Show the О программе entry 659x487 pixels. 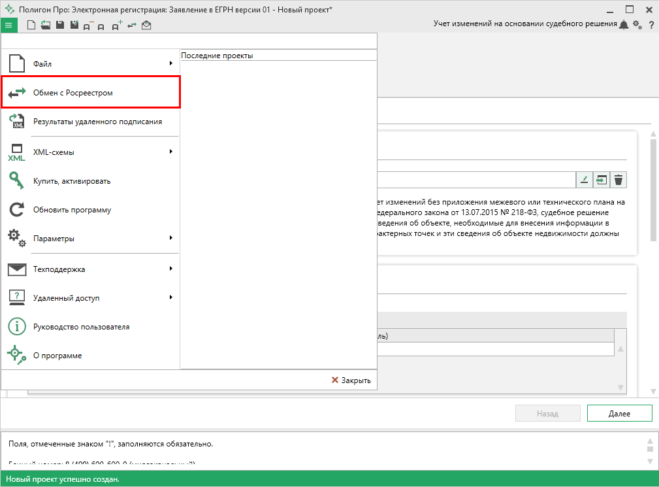[x=91, y=356]
